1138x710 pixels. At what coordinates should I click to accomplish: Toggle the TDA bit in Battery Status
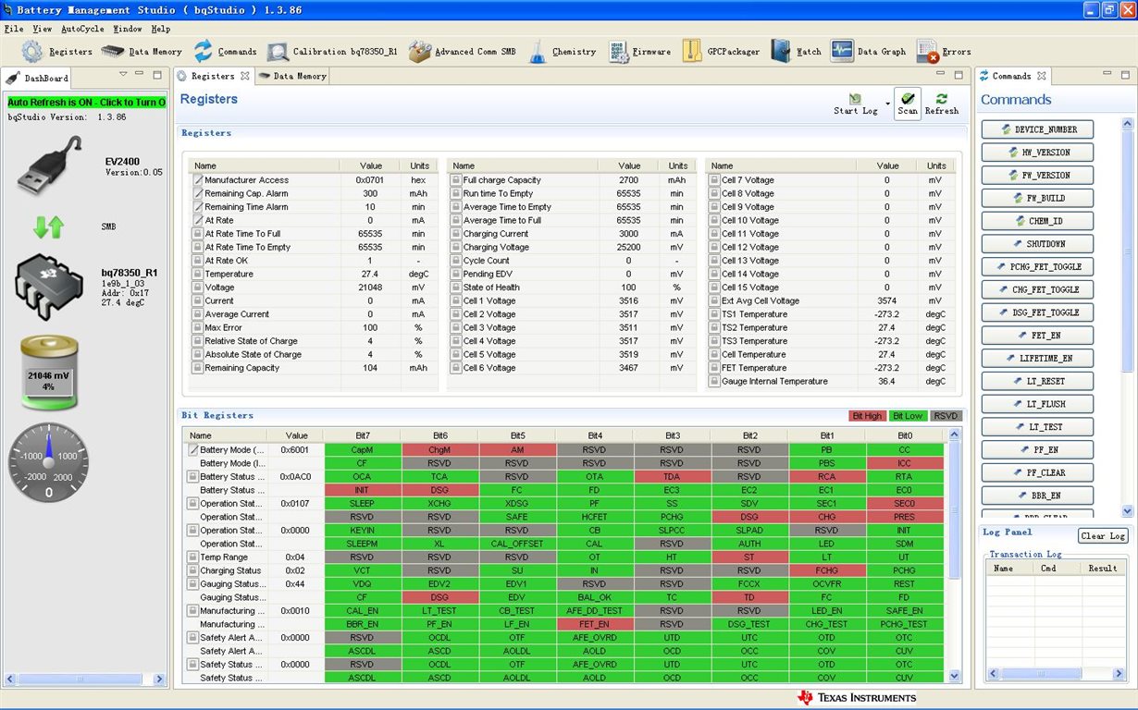tap(672, 476)
